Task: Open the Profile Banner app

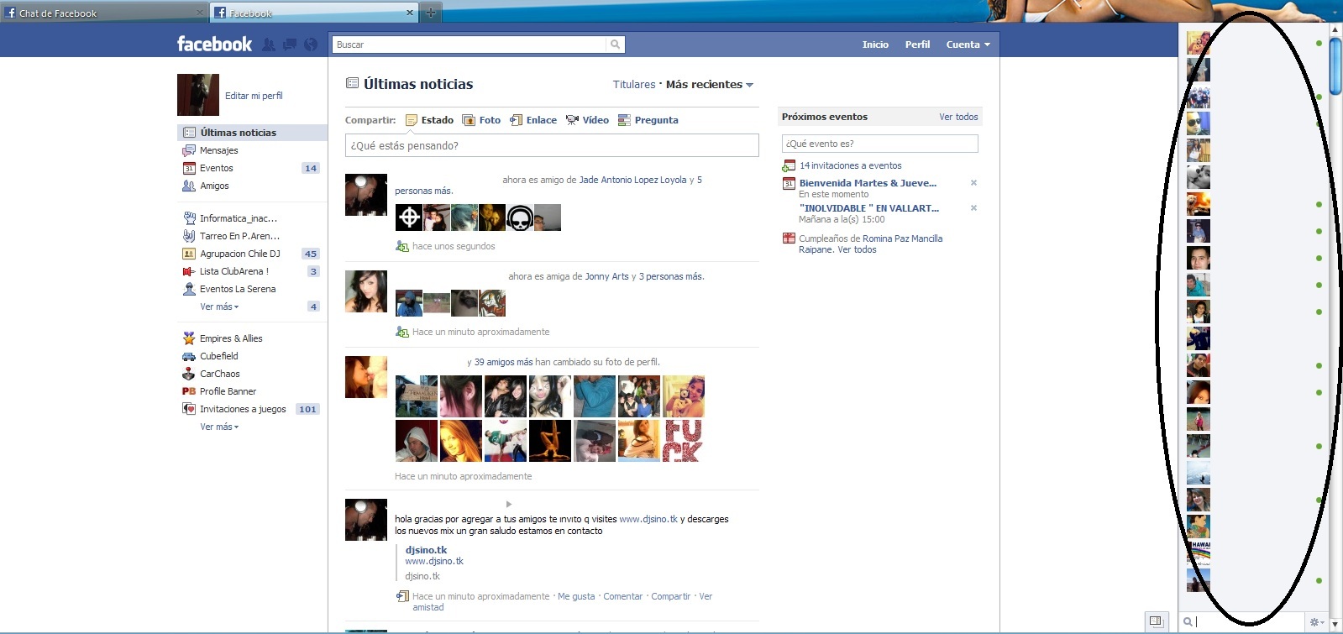Action: pos(228,391)
